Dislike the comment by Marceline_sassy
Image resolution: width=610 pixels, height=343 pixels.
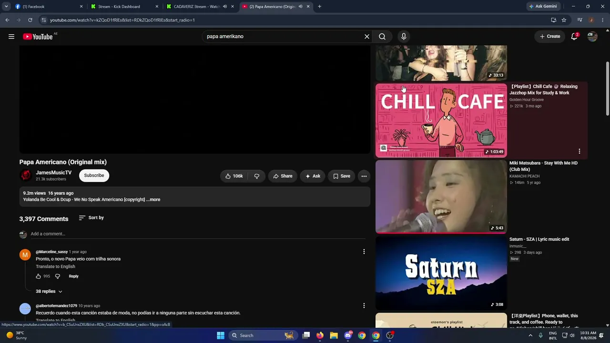[58, 276]
